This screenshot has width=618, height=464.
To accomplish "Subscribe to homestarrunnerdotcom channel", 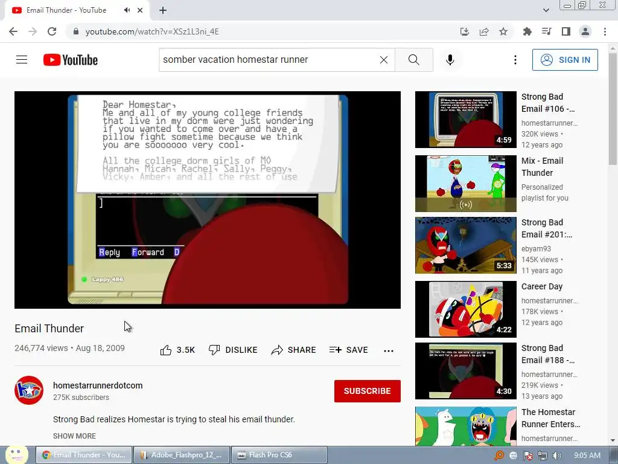I will tap(368, 391).
